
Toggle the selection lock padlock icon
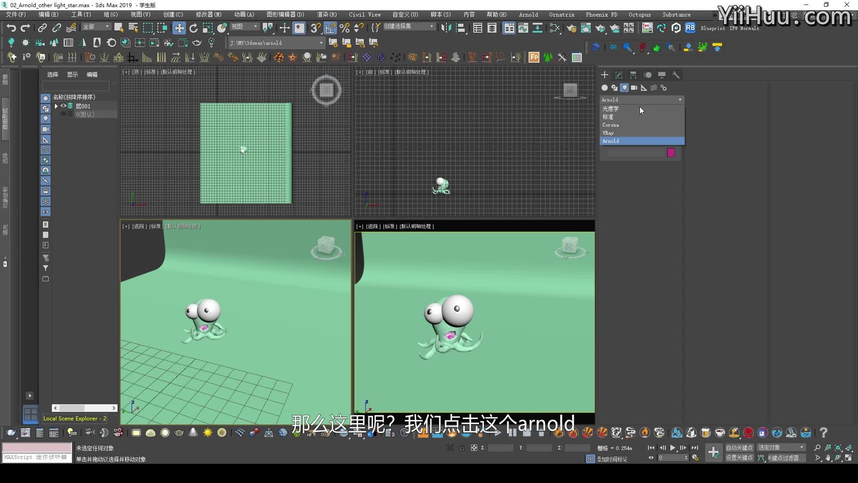pyautogui.click(x=462, y=448)
